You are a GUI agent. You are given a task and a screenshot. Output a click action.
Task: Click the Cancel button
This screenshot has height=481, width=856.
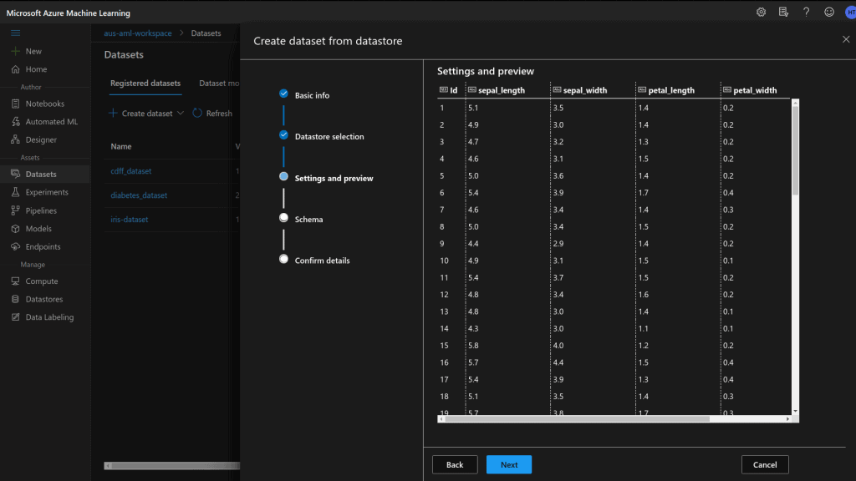pyautogui.click(x=764, y=465)
